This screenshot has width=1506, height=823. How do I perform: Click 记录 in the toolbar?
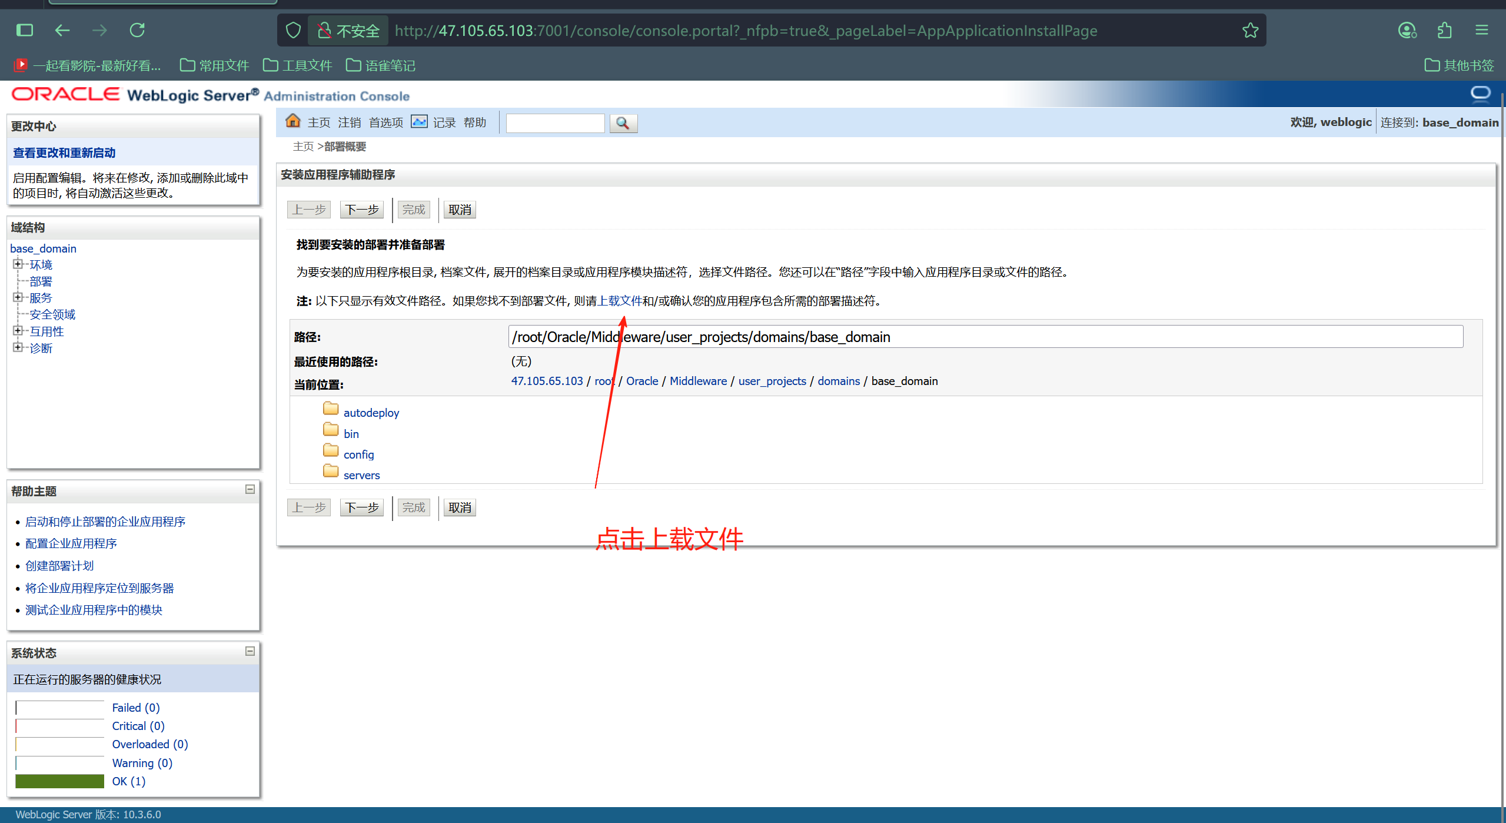tap(444, 122)
